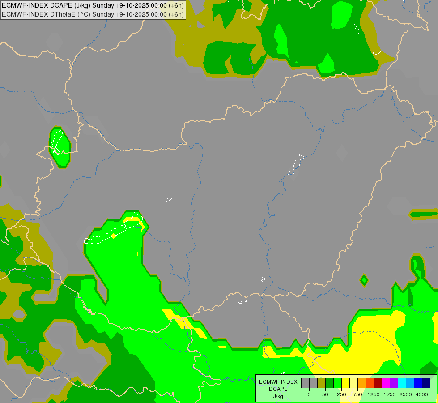Click the dark red legend swatch after 1250

tap(378, 383)
